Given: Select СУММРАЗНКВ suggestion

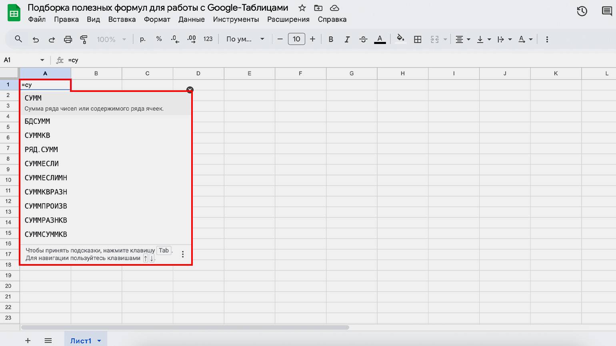Looking at the screenshot, I should pyautogui.click(x=106, y=220).
